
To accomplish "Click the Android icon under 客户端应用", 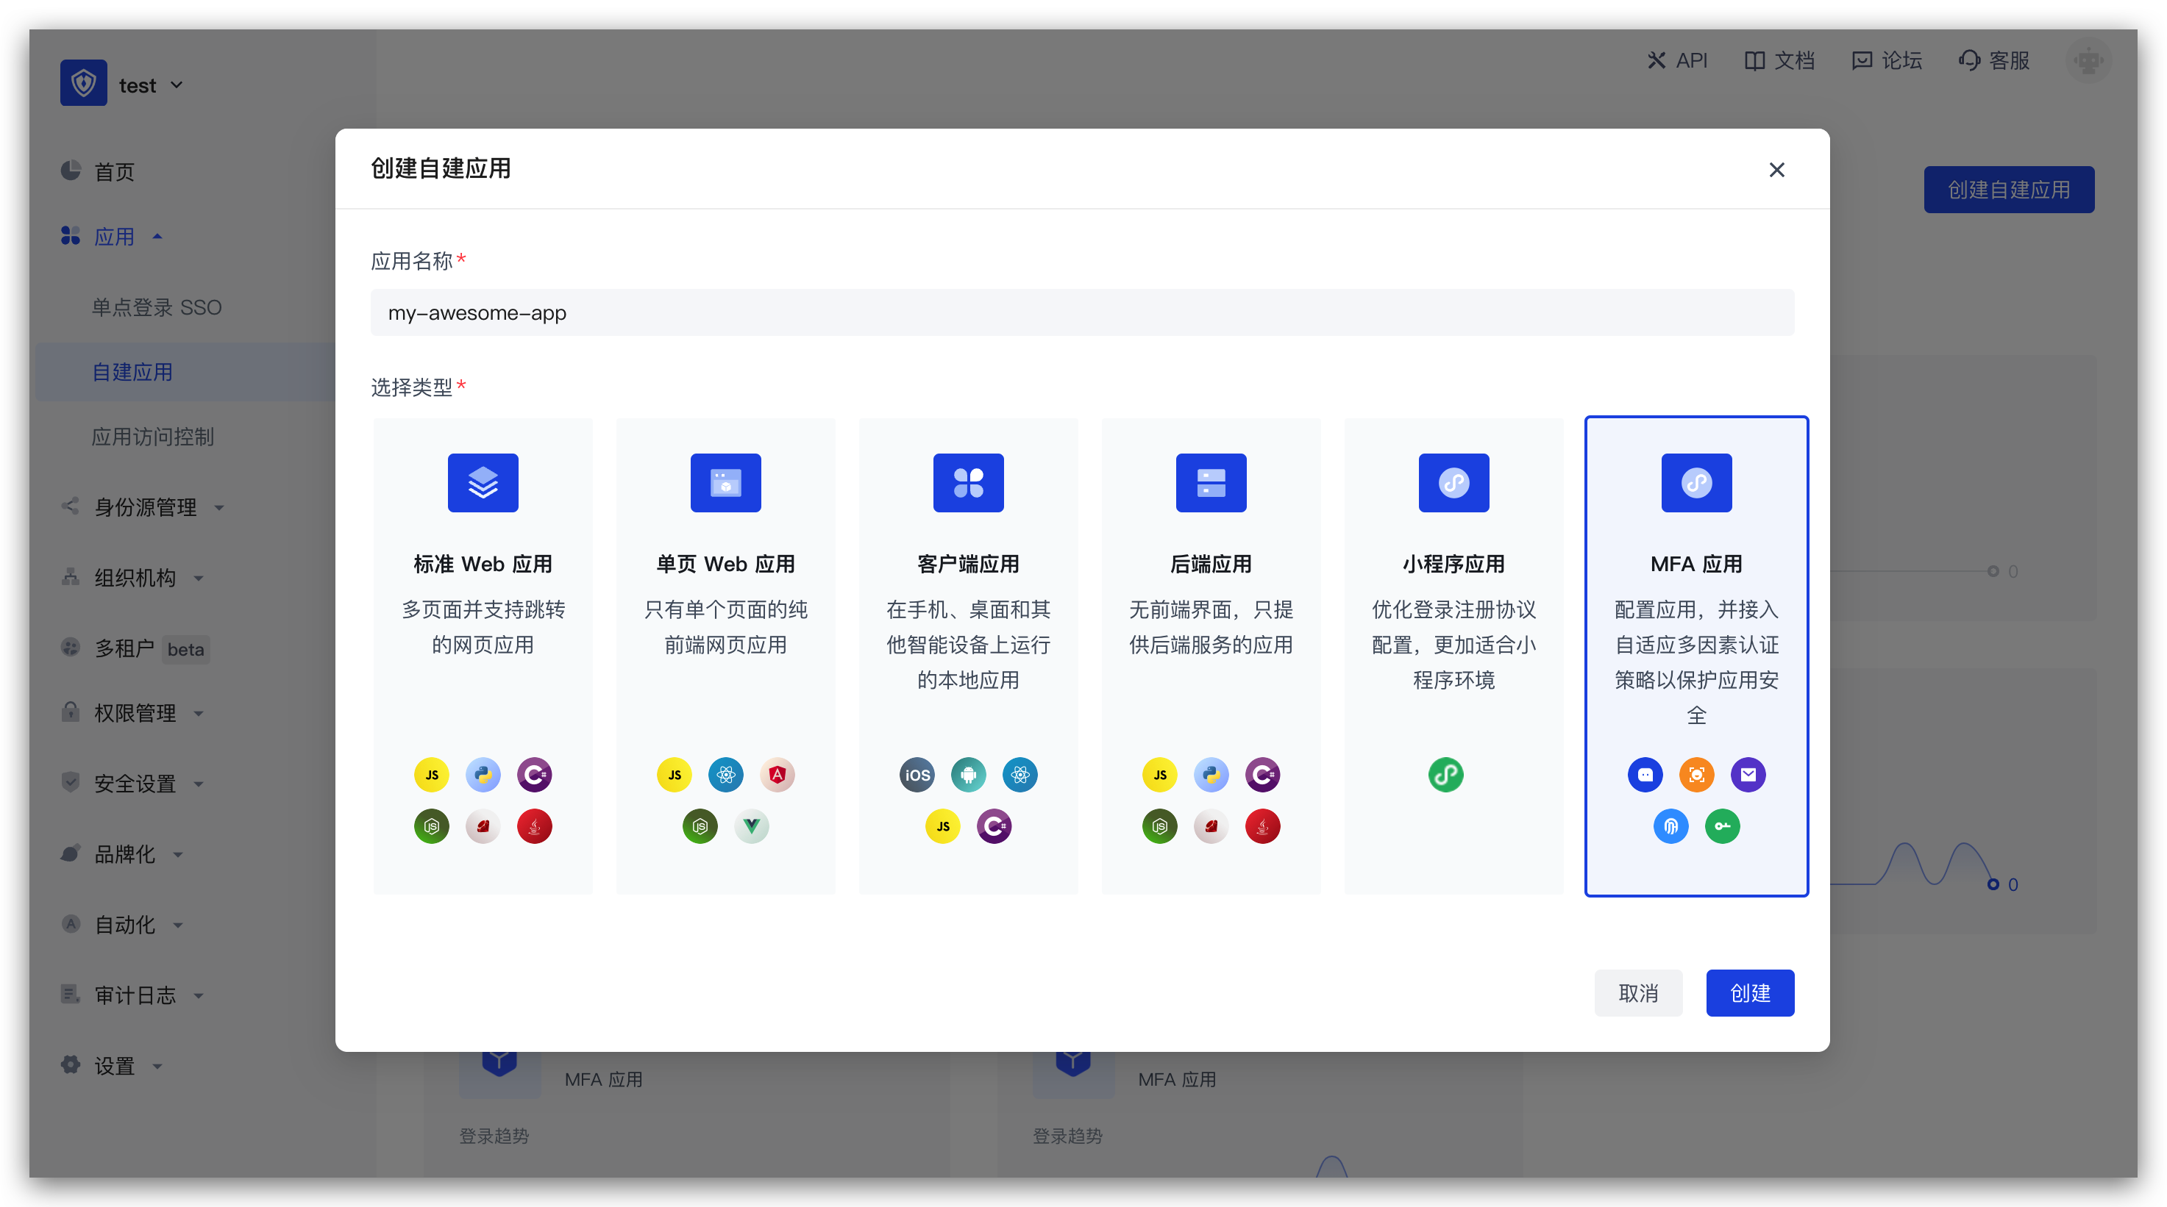I will point(968,774).
